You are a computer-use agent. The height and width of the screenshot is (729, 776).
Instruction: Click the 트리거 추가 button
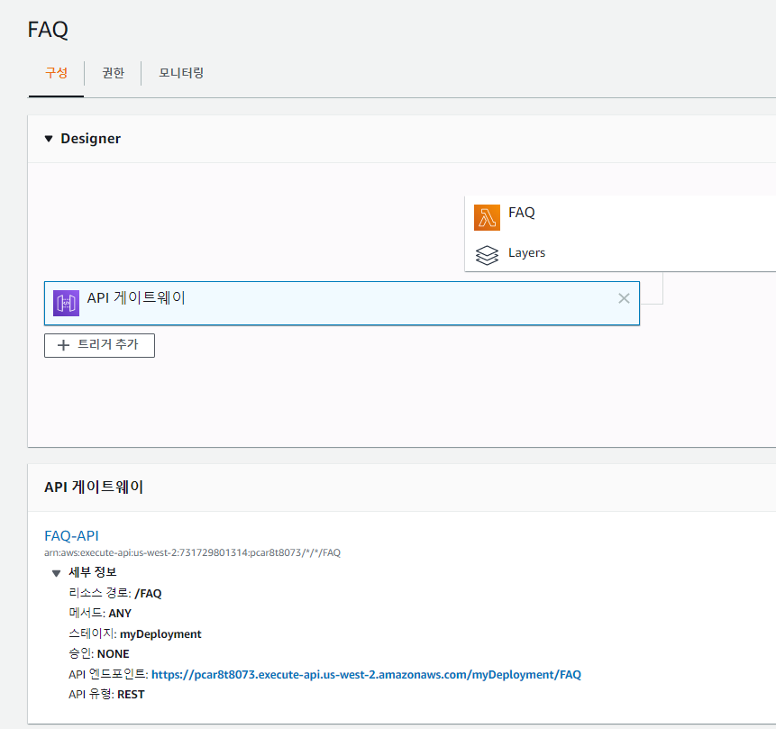click(99, 345)
